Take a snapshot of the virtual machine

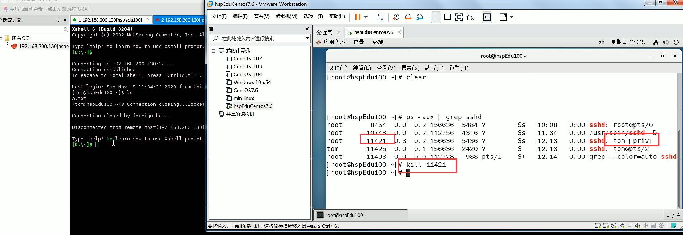[396, 17]
